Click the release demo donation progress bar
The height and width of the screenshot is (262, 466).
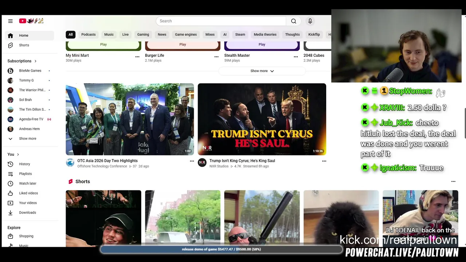(221, 249)
